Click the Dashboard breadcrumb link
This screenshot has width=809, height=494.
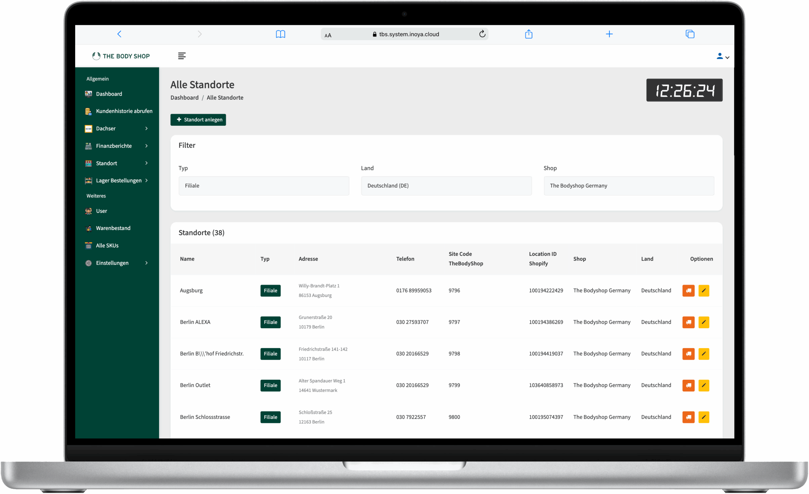click(x=184, y=98)
